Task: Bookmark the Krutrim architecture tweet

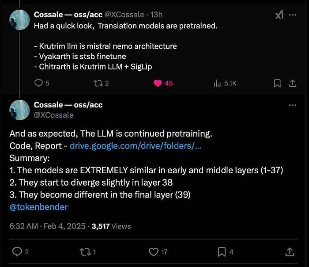Action: point(277,83)
